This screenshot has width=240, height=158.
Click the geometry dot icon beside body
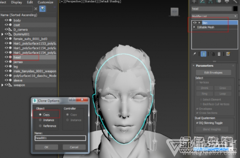pyautogui.click(x=10, y=20)
